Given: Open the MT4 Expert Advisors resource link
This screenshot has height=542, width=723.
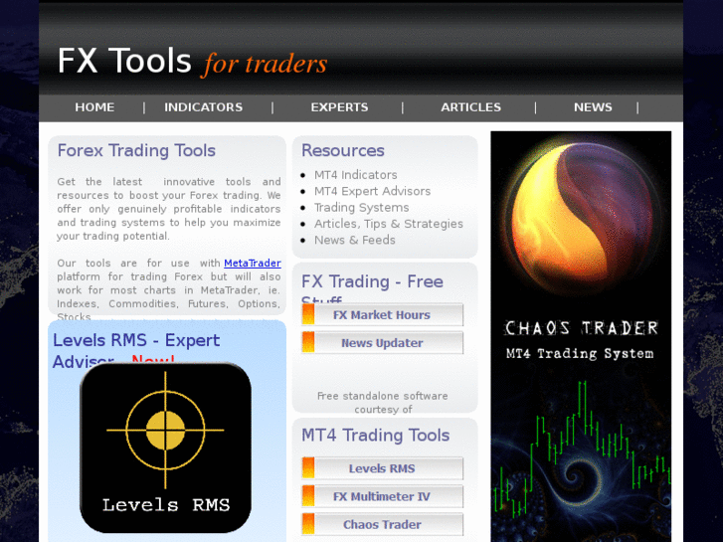Looking at the screenshot, I should click(372, 191).
